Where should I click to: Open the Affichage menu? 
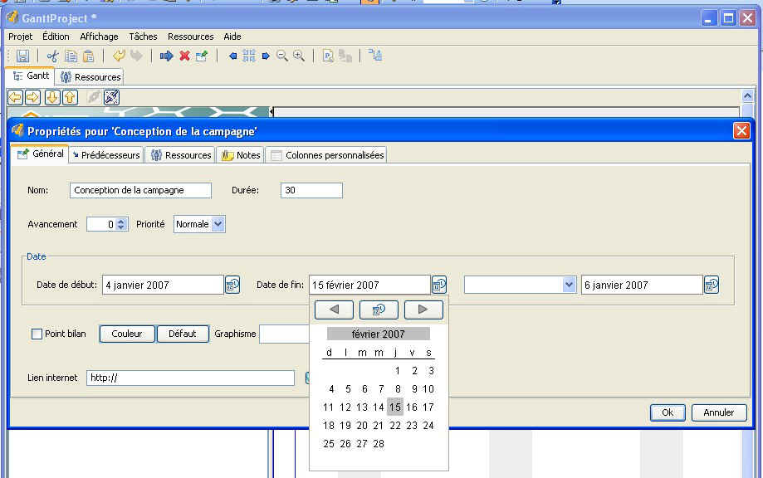point(99,37)
